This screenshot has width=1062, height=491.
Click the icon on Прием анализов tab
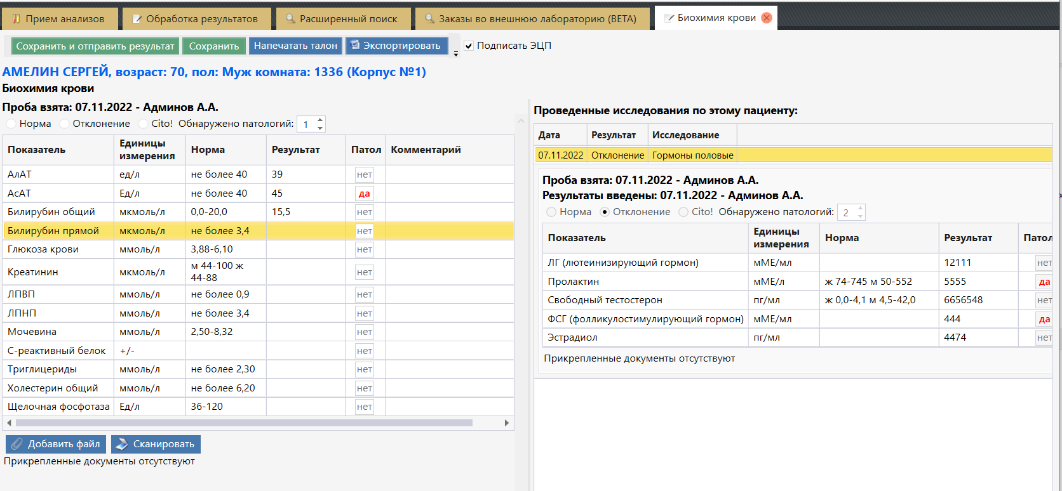point(17,19)
